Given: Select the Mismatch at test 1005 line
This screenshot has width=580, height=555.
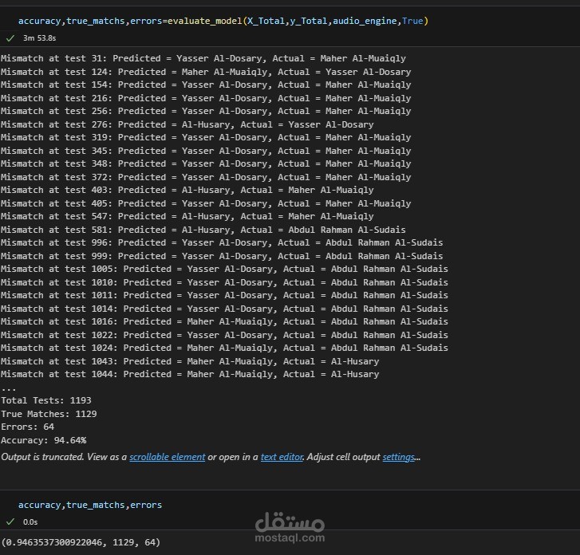Looking at the screenshot, I should pyautogui.click(x=224, y=269).
